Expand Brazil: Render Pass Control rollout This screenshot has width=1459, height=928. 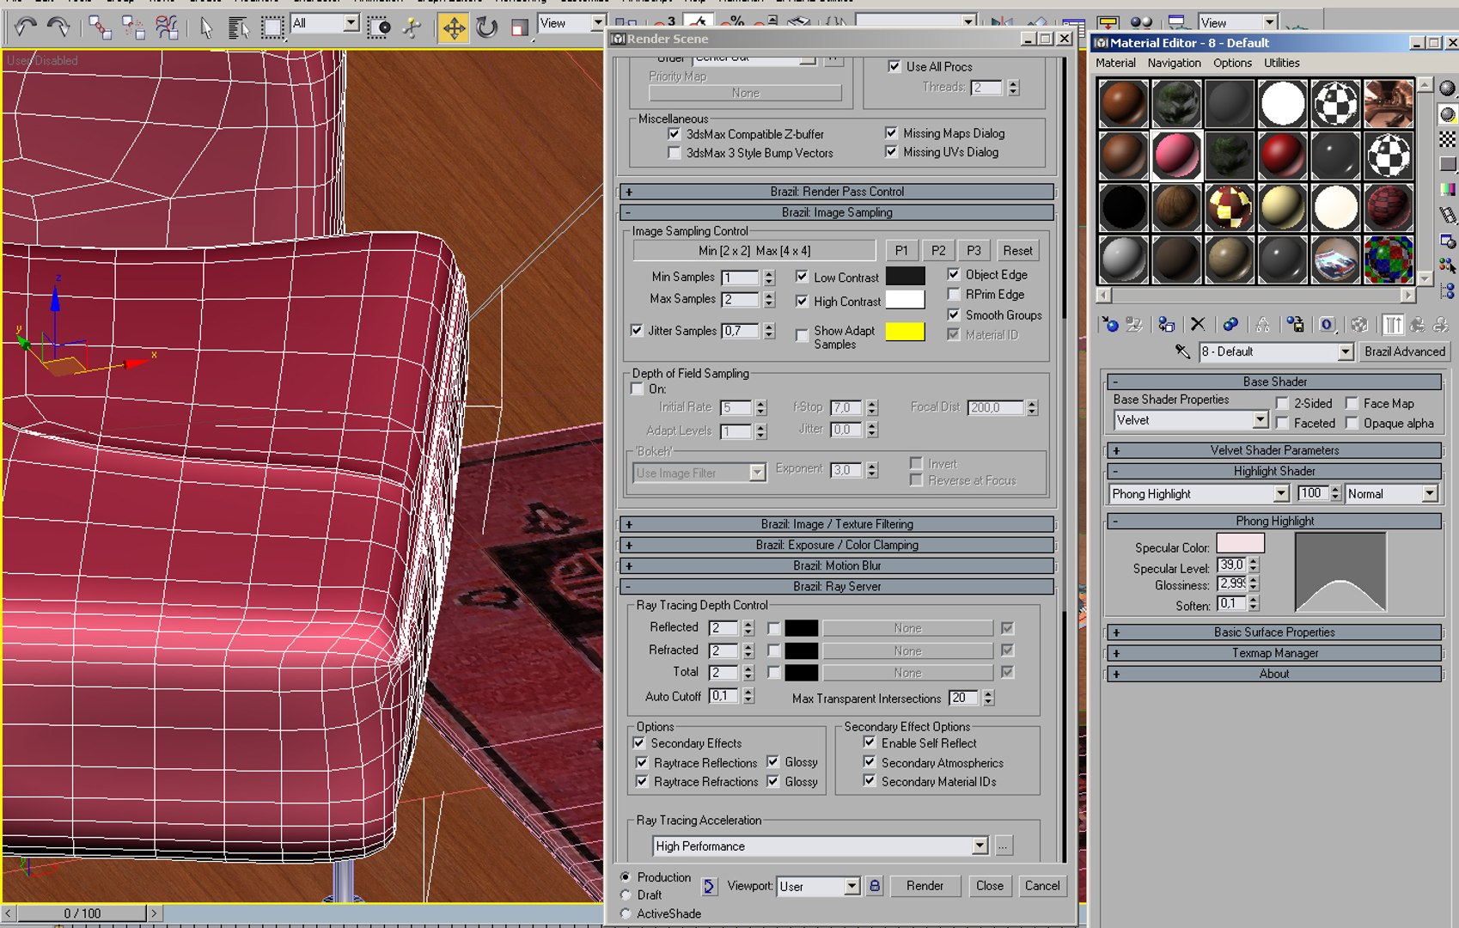coord(837,192)
